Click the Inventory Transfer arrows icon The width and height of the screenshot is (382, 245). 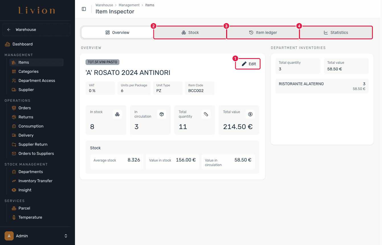[14, 181]
